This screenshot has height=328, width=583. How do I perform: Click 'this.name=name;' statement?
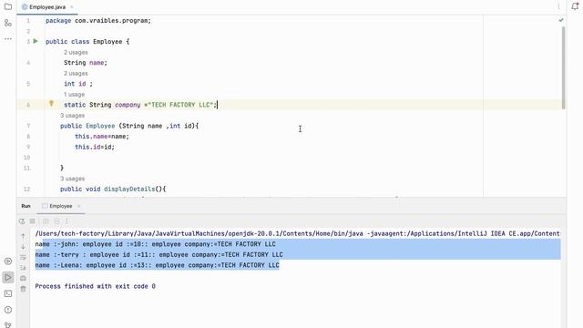[102, 137]
